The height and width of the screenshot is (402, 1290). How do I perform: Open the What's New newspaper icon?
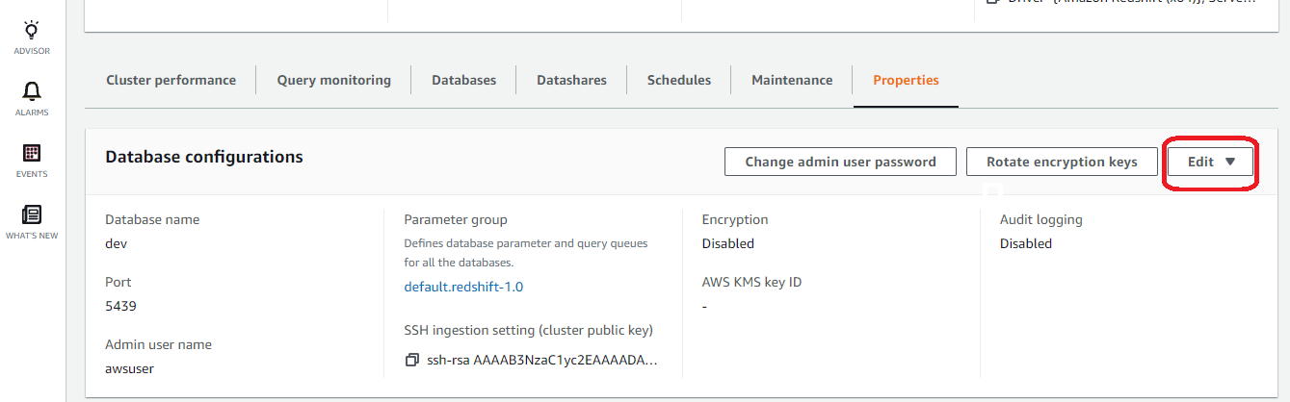pos(32,215)
